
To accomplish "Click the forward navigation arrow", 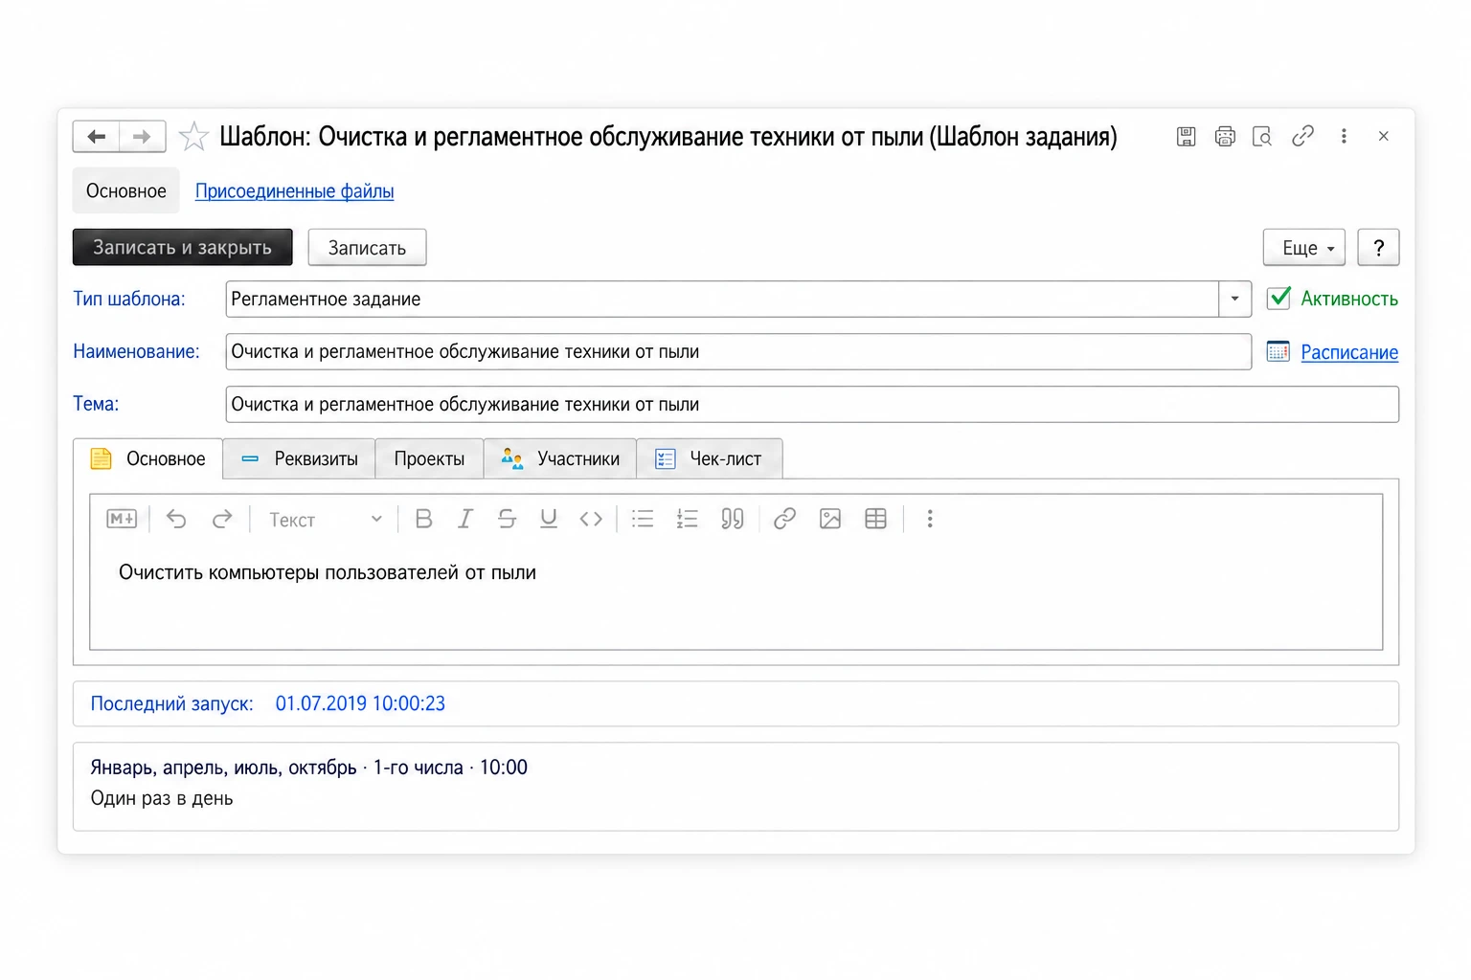I will click(142, 136).
